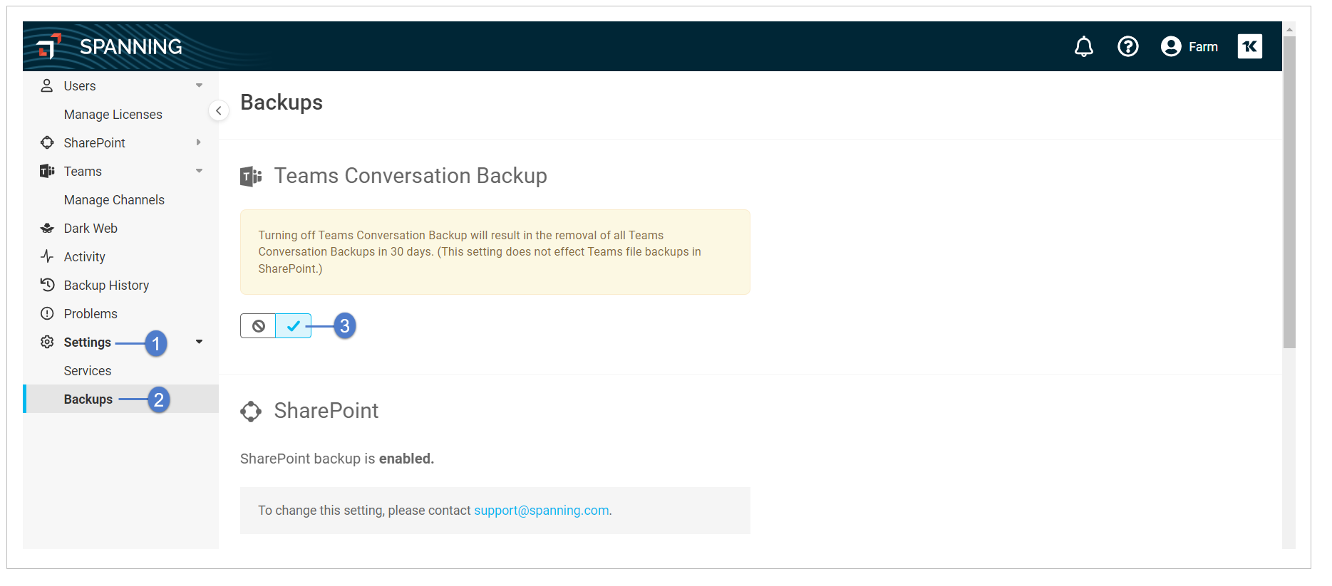The image size is (1332, 586).
Task: Expand the SharePoint menu arrow
Action: (x=199, y=142)
